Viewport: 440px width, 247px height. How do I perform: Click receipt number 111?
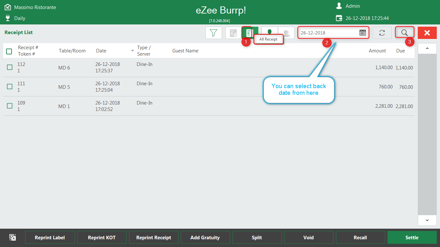tap(21, 84)
